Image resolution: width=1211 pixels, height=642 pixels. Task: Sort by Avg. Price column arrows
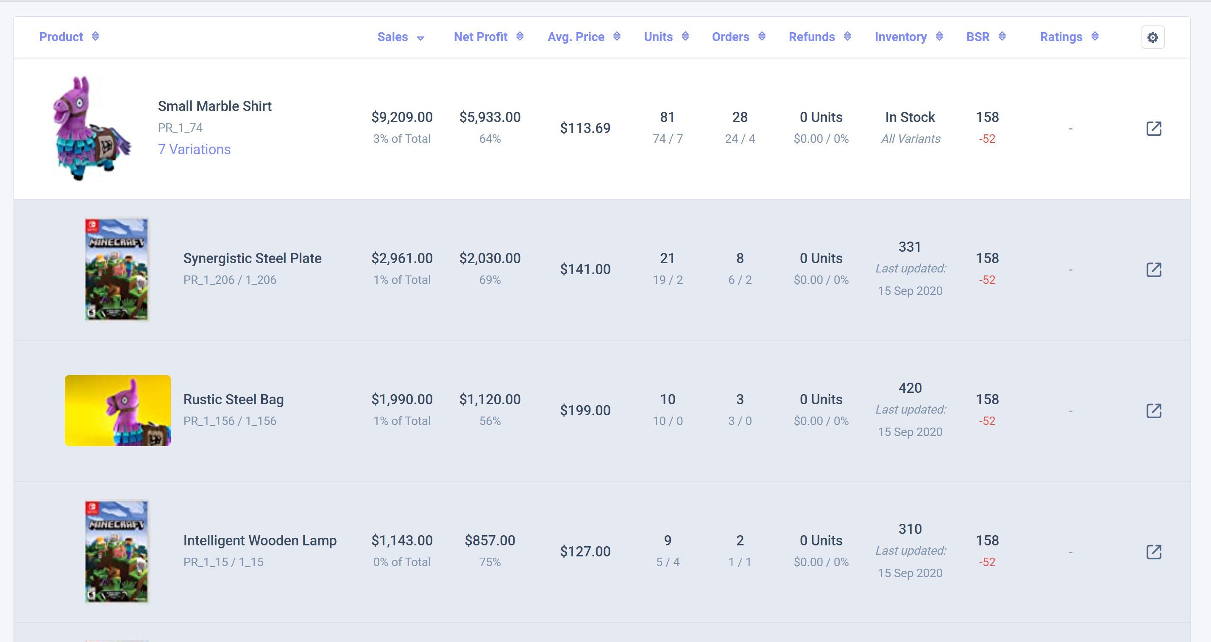616,37
